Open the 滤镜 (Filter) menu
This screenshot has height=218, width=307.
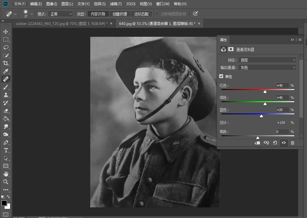(x=116, y=4)
